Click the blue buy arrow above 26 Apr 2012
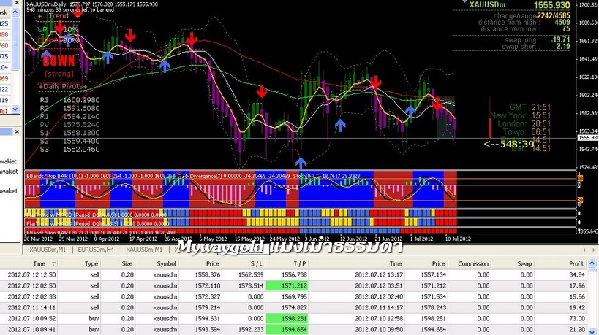 (165, 67)
